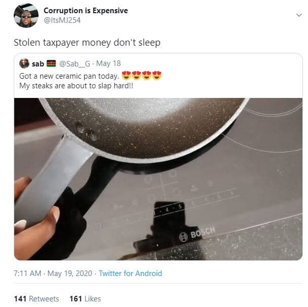Open the Corruption is Expensive display name
The image size is (308, 307).
tap(86, 10)
